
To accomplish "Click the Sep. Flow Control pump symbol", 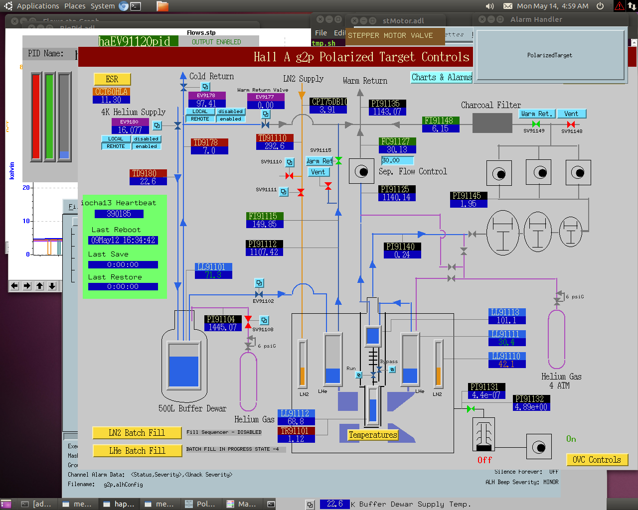I will 361,172.
